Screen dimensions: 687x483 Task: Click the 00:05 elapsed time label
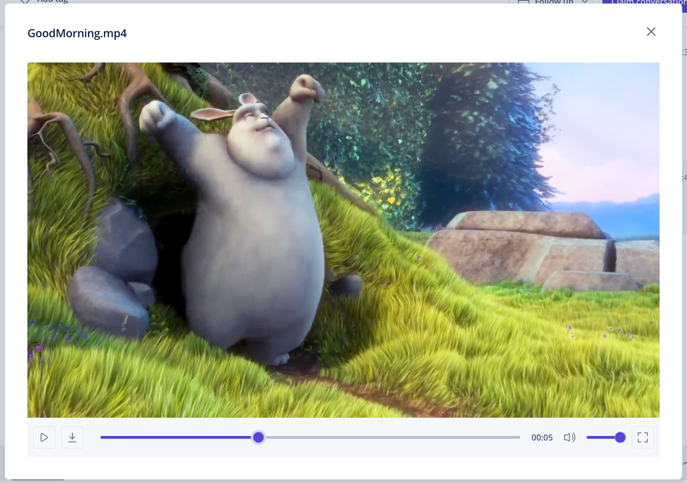pos(542,437)
